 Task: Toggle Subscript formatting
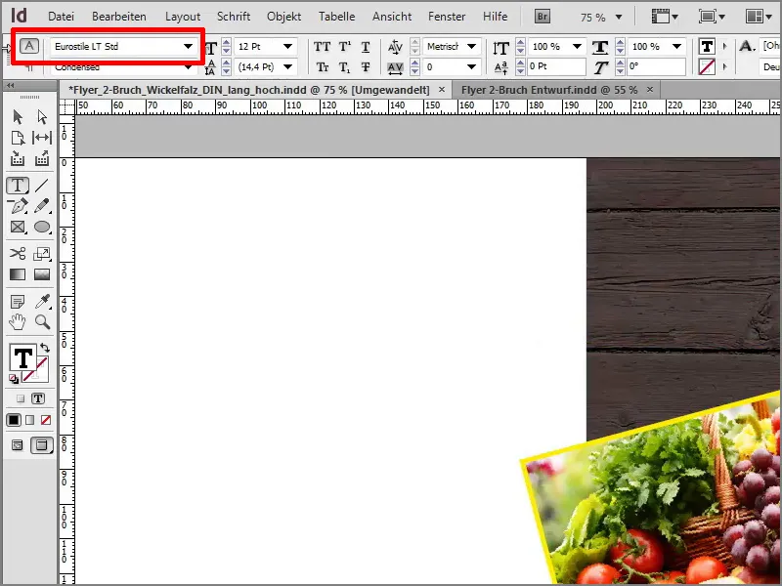(345, 66)
